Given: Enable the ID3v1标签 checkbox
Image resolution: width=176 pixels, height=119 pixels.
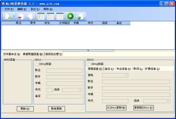Looking at the screenshot, I should 37,64.
